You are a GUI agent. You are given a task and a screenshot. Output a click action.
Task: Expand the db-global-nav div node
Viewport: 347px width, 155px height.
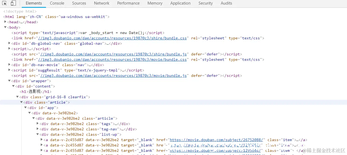pos(9,43)
